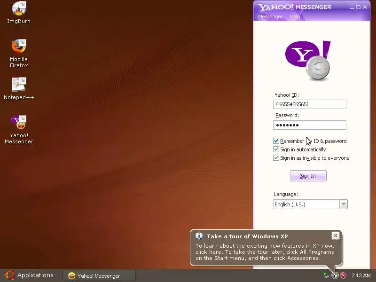Viewport: 376px width, 282px height.
Task: Click the red security shield tray icon
Action: [344, 275]
